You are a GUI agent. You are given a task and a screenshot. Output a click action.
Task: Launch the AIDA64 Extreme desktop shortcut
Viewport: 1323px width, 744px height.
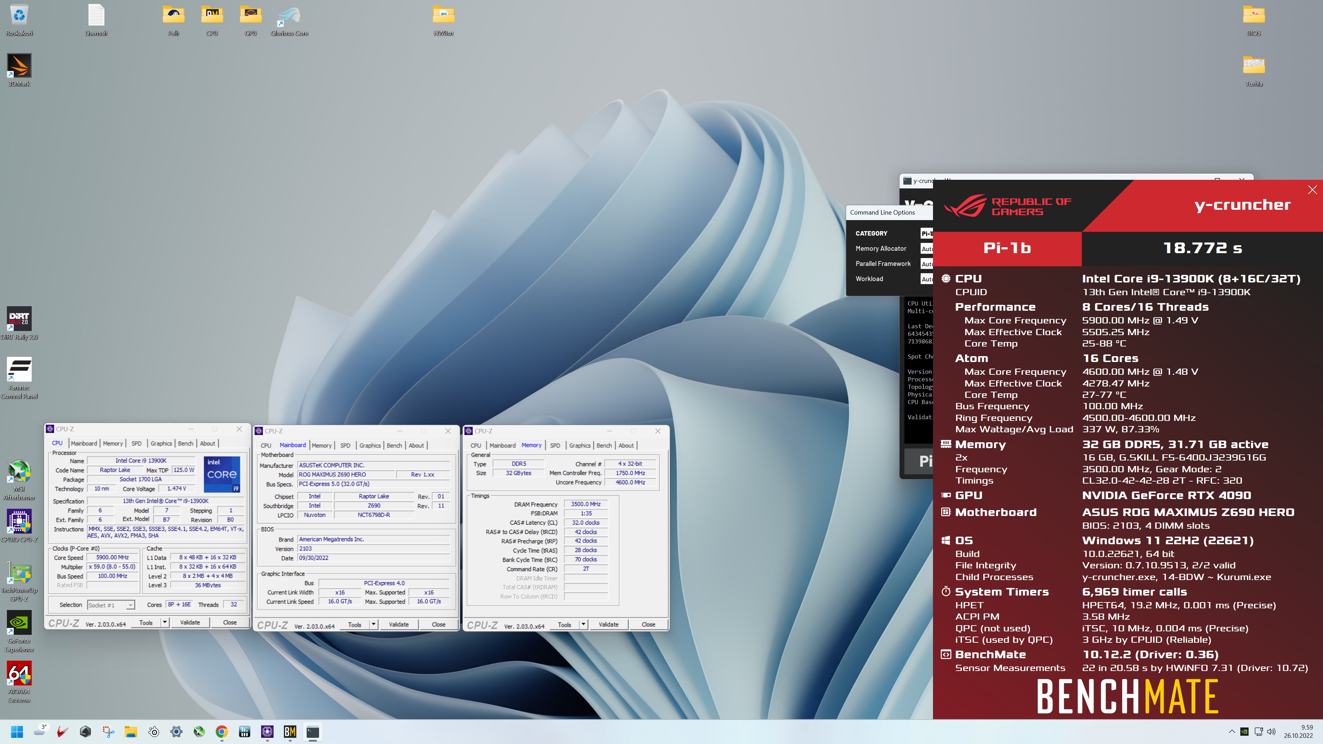tap(19, 682)
